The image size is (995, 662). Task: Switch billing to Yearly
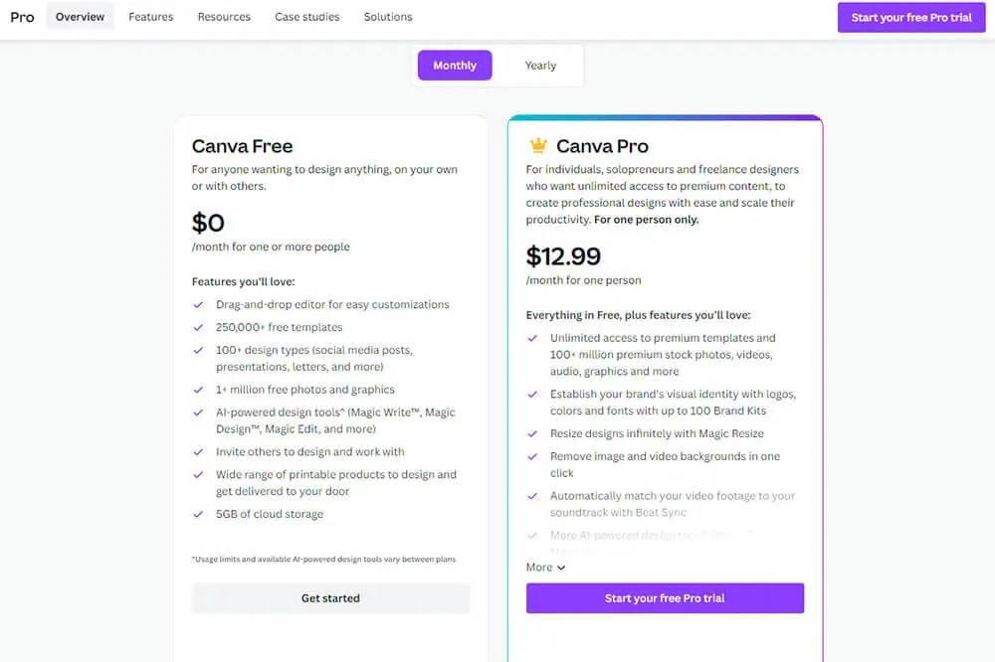[x=540, y=65]
